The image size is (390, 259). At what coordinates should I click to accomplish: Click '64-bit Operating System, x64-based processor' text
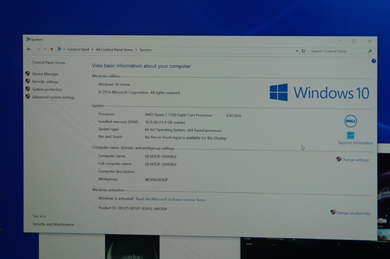183,130
